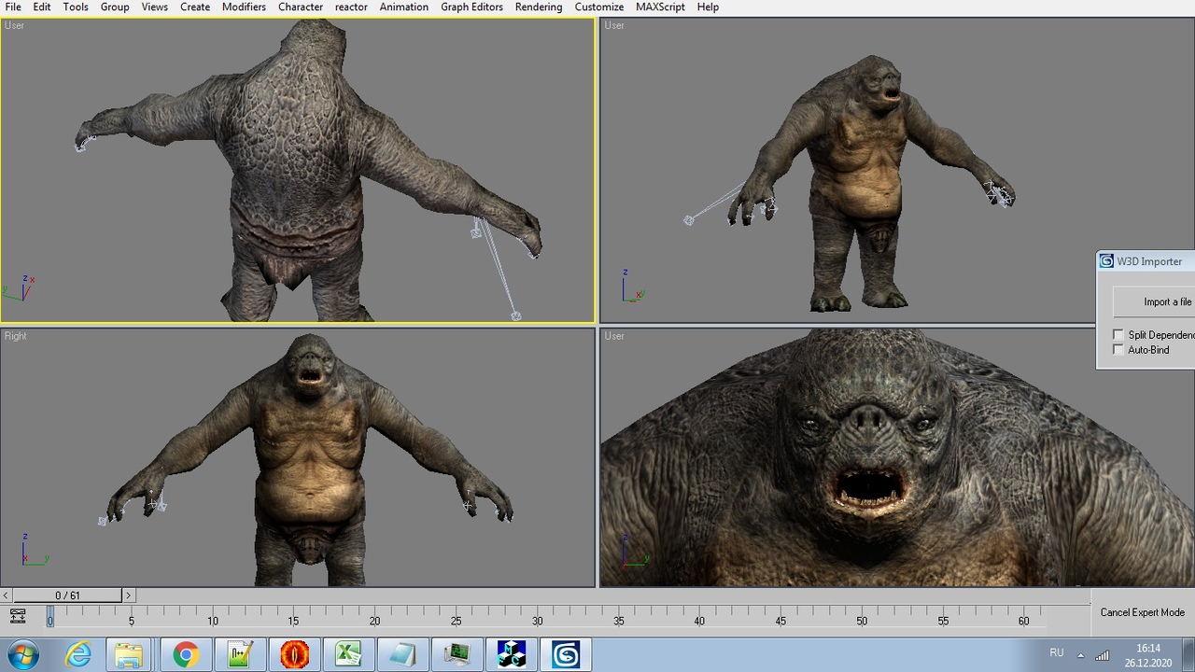Screen dimensions: 1195x672
Task: Enable the Split Dependencies checkbox
Action: click(1118, 335)
